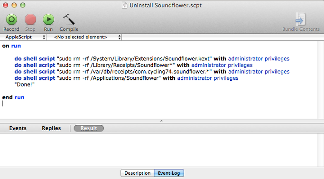Close the window with red button
This screenshot has width=324, height=179.
tap(6, 5)
